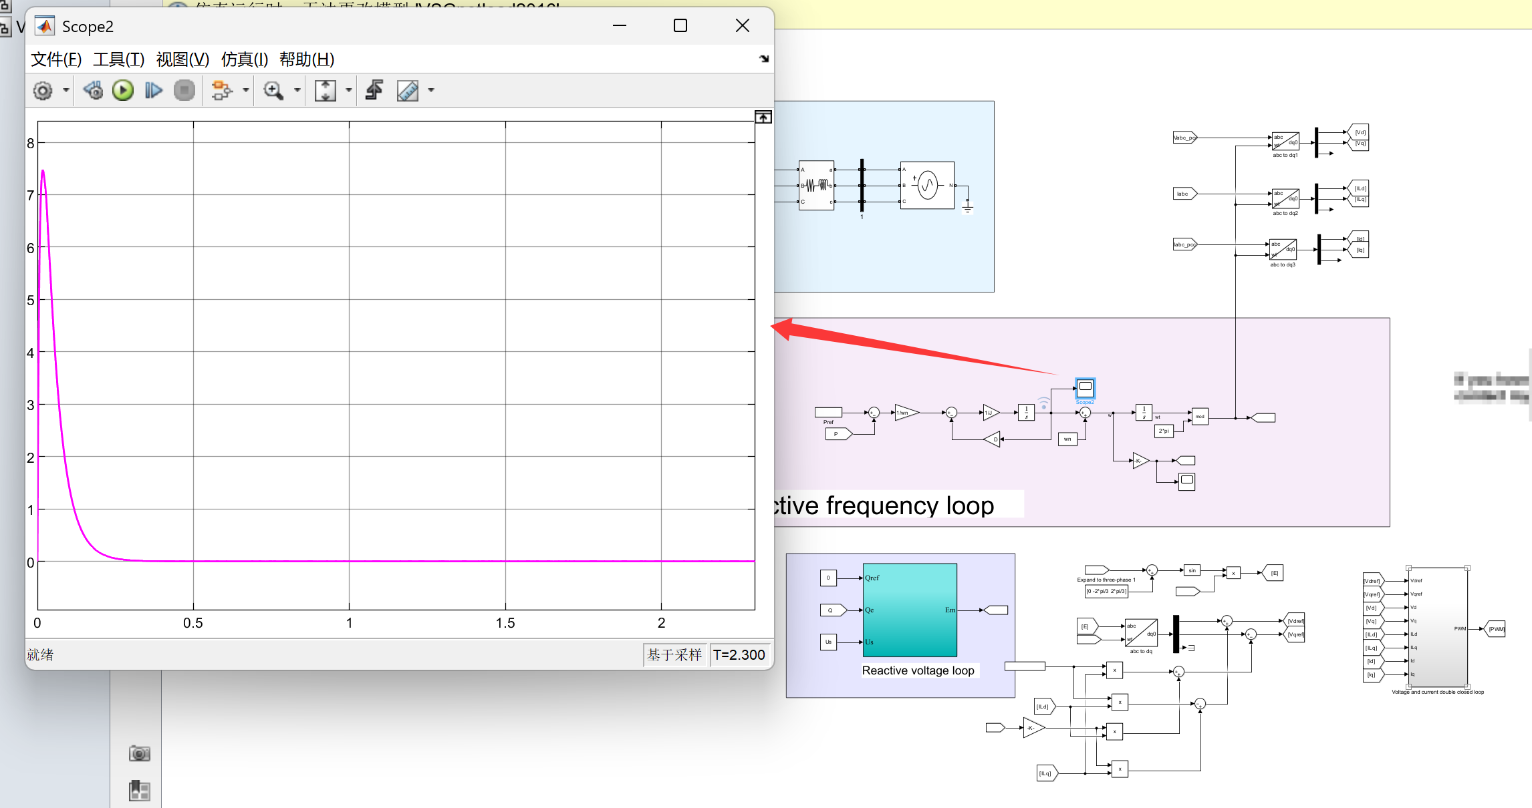Open the 视图(V) menu
The image size is (1532, 808).
182,59
